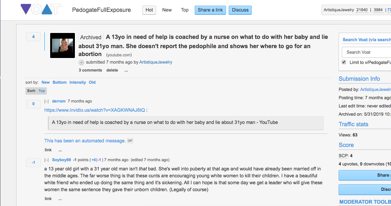Open ArtistiqueJewelry profile in header
391x206 pixels.
point(339,10)
